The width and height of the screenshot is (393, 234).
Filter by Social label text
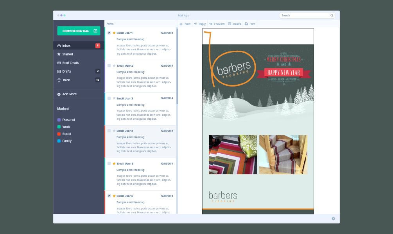point(66,134)
